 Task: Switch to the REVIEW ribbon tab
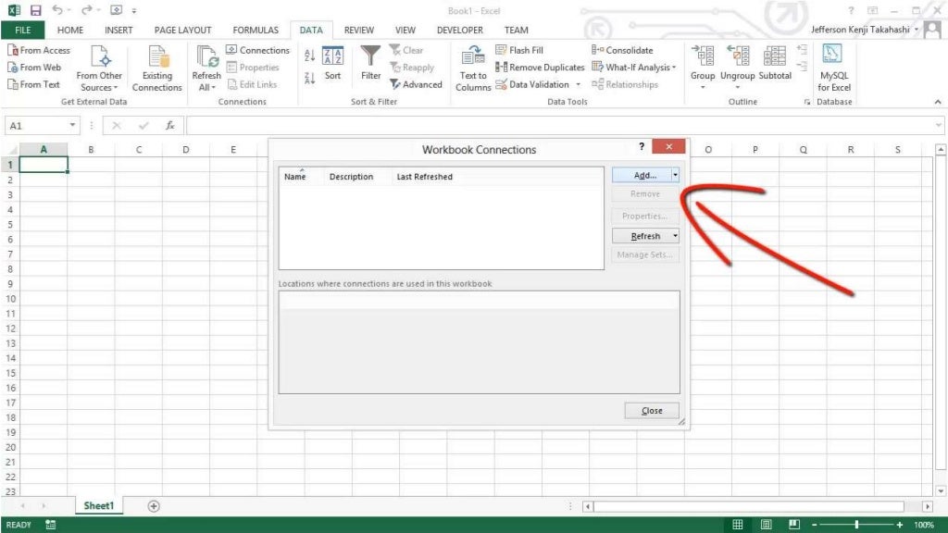pyautogui.click(x=359, y=30)
